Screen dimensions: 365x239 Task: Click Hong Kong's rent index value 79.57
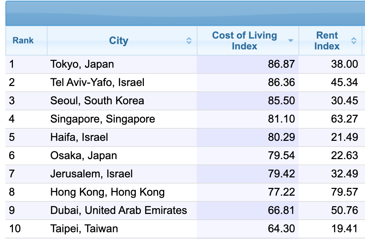click(344, 192)
